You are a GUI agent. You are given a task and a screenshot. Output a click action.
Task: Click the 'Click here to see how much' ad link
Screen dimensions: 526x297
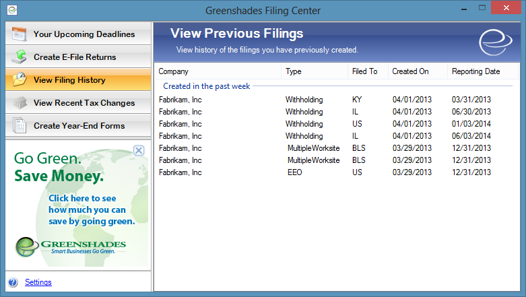[92, 209]
